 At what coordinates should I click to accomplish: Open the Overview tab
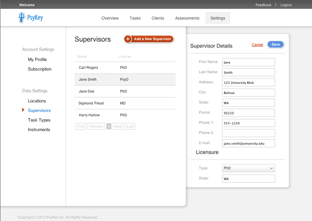coord(110,18)
